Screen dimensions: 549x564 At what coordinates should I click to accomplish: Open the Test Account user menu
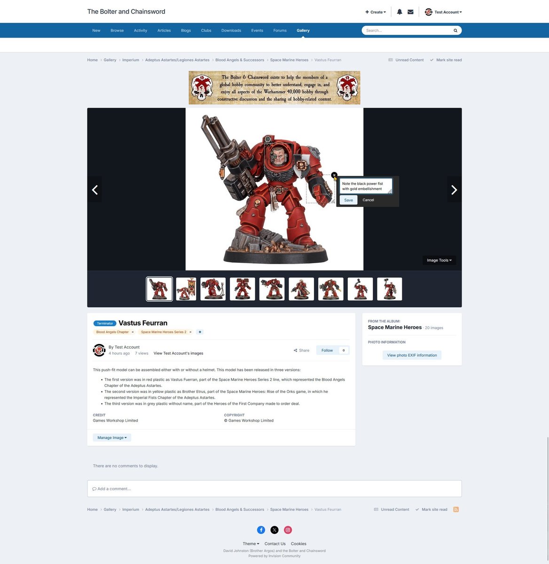pyautogui.click(x=443, y=12)
